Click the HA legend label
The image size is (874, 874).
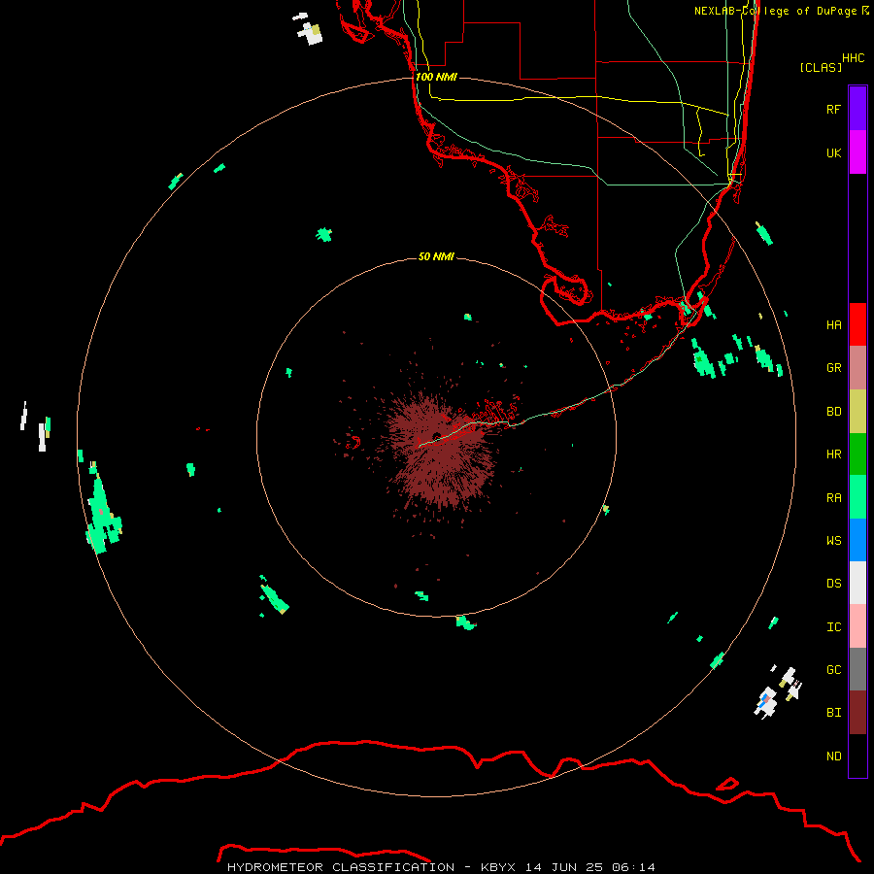pos(833,324)
